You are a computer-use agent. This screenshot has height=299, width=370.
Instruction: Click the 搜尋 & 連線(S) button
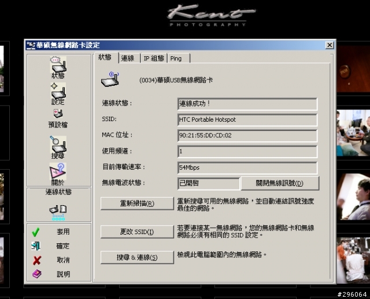coord(137,257)
